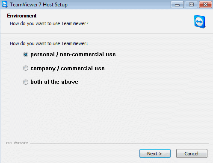Click the gray TeamViewer branding text at bottom
213x163 pixels.
16,143
